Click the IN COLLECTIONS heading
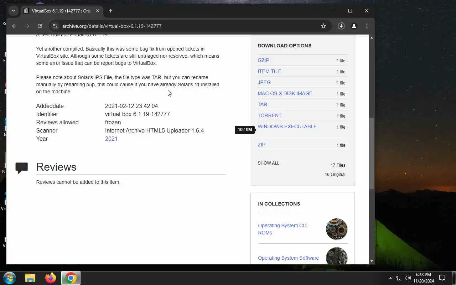The image size is (456, 285). coord(279,204)
